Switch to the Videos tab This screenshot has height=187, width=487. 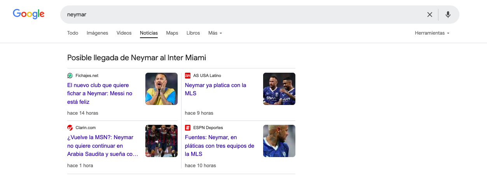click(124, 33)
